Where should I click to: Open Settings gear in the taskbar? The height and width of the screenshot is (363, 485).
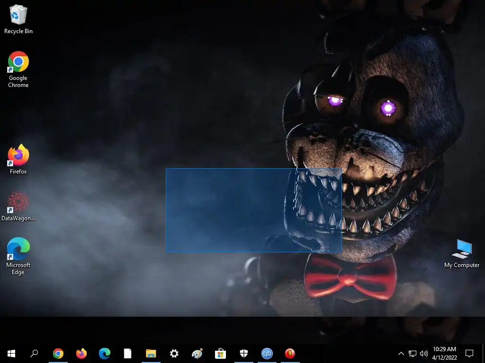[174, 354]
